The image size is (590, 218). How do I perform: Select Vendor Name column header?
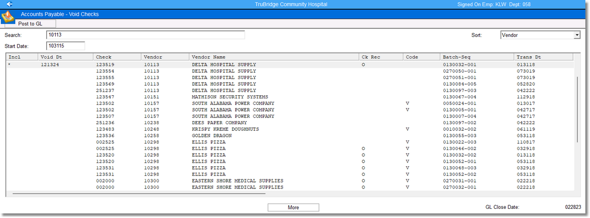(x=274, y=57)
